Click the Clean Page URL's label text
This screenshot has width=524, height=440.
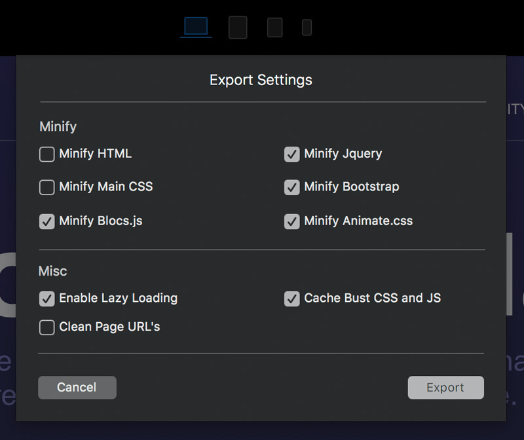[109, 327]
